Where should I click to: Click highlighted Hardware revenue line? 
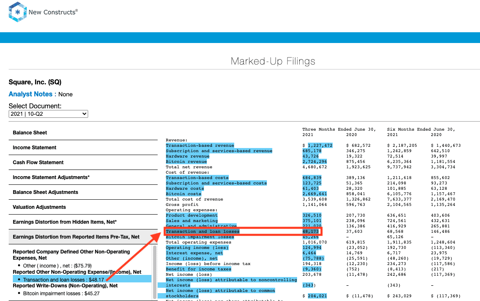pyautogui.click(x=187, y=156)
